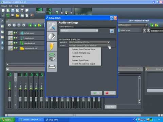Select Primary Sound Driver from device list
The image size is (163, 122).
click(85, 60)
